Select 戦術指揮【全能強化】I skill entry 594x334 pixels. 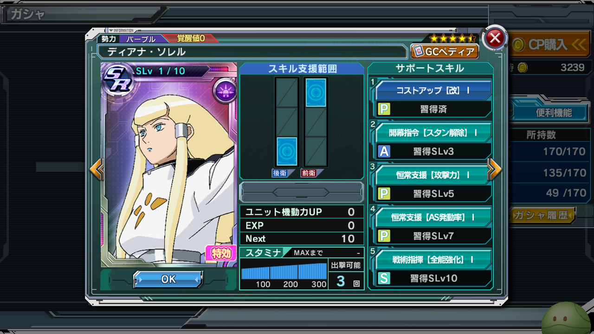(x=433, y=260)
